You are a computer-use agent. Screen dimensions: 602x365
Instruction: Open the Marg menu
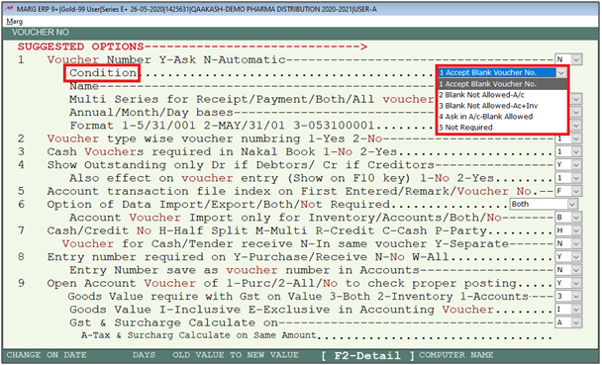[14, 22]
